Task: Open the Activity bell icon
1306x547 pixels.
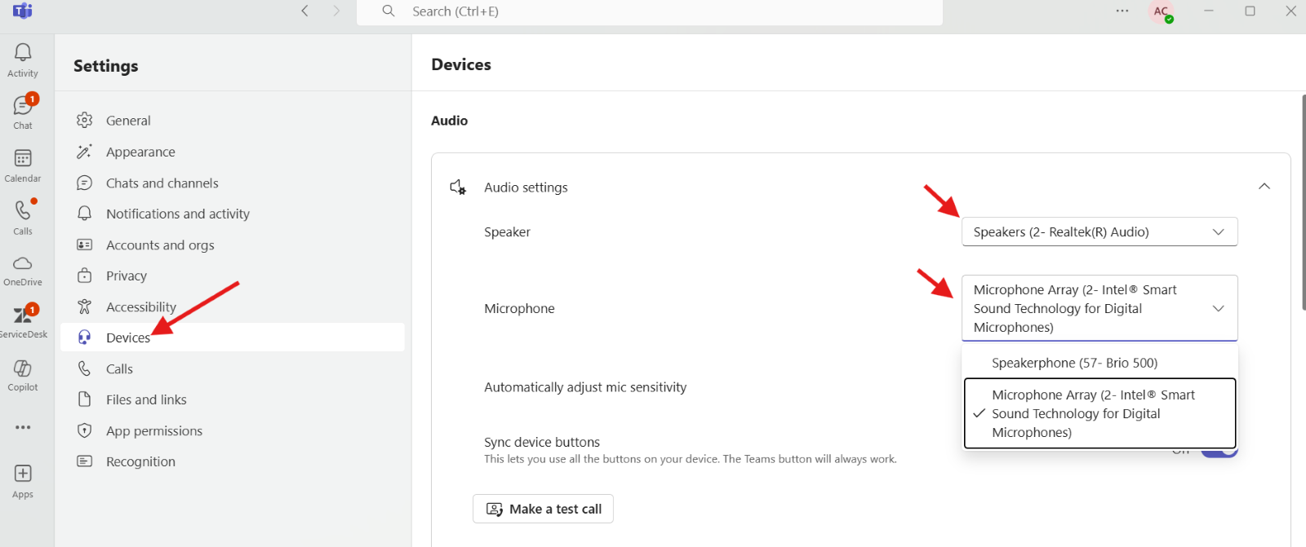Action: (23, 54)
